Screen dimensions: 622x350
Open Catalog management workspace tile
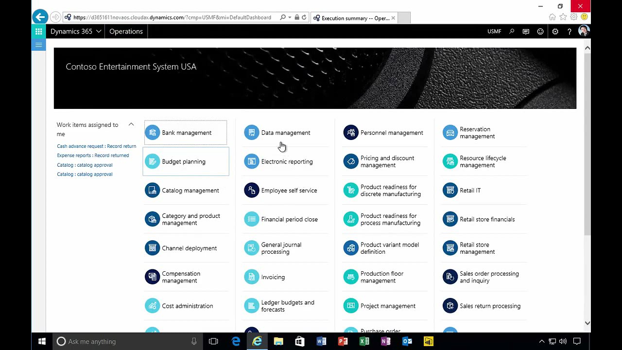pos(186,191)
